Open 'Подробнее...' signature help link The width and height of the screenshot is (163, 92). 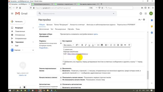click(x=44, y=48)
